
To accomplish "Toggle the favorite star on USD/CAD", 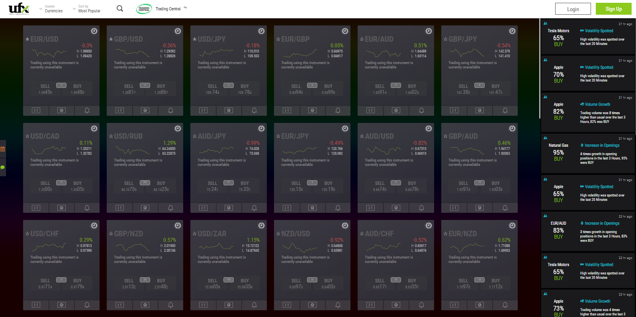I will pyautogui.click(x=27, y=136).
